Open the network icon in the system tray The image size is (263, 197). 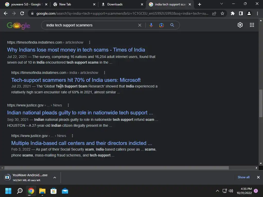click(224, 191)
